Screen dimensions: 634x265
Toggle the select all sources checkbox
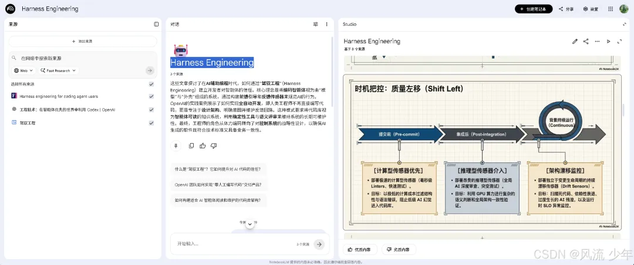coord(151,84)
